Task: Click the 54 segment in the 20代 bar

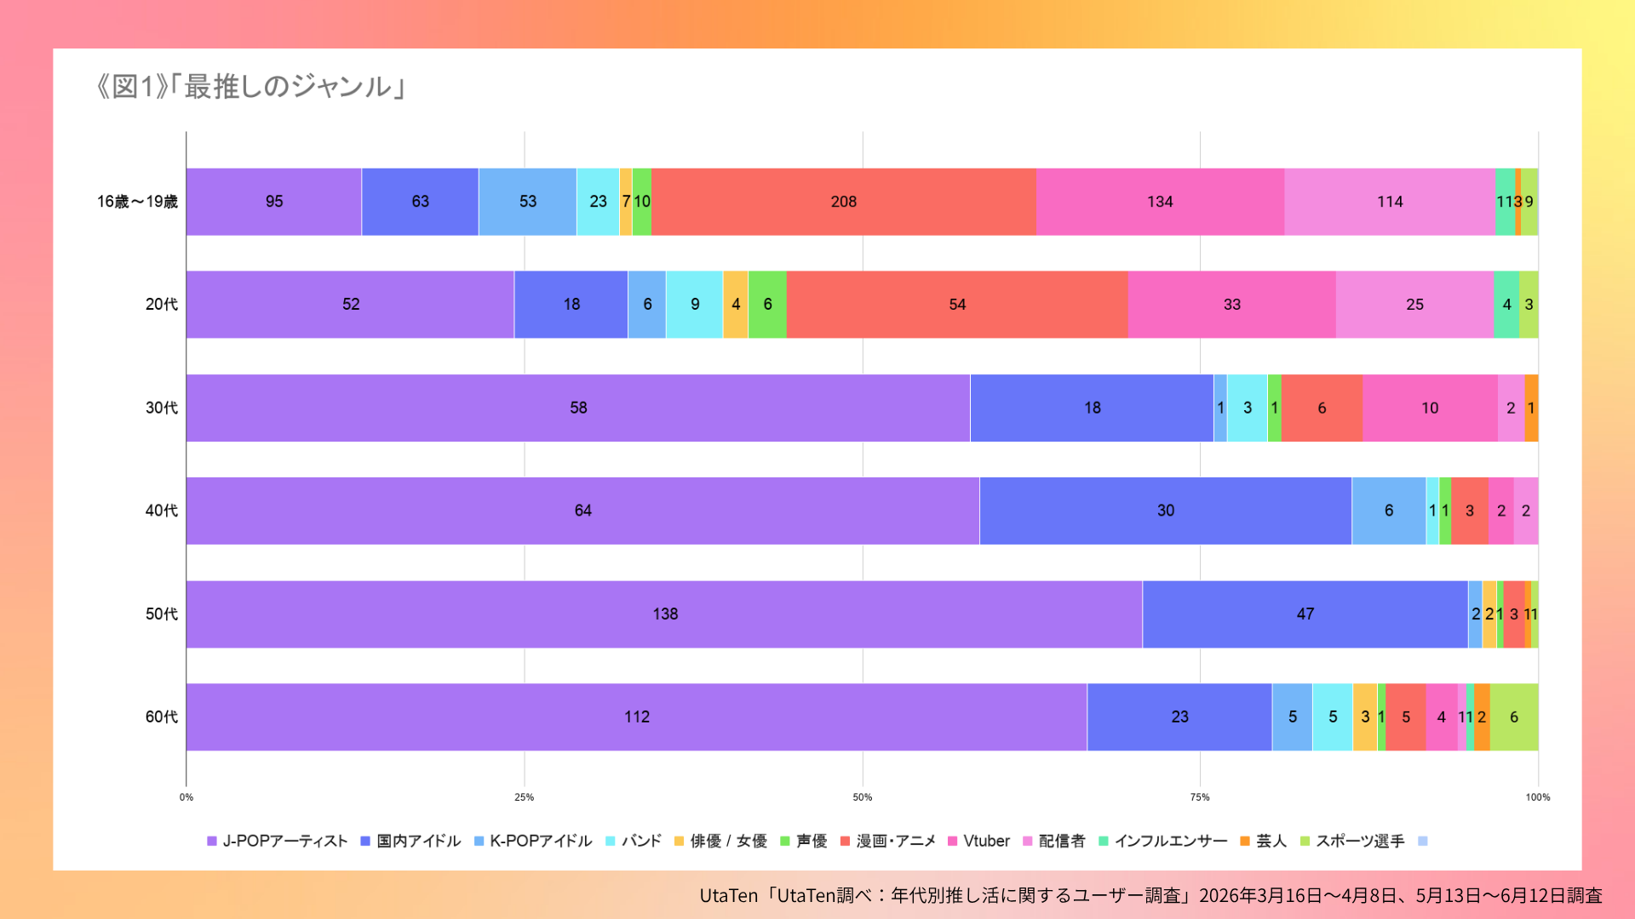Action: point(957,305)
